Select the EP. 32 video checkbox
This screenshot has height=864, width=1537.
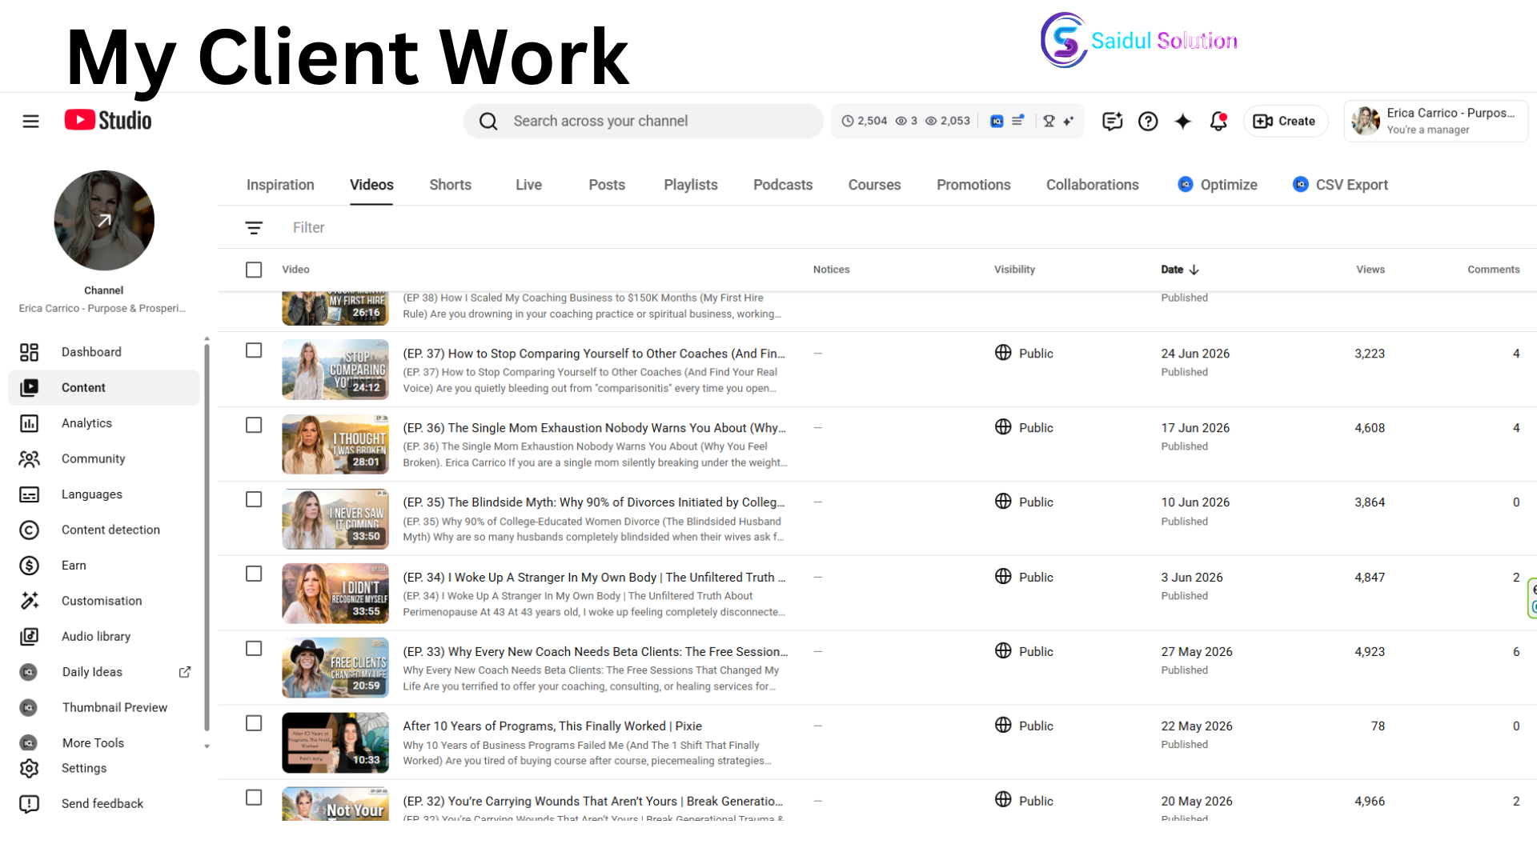point(254,798)
